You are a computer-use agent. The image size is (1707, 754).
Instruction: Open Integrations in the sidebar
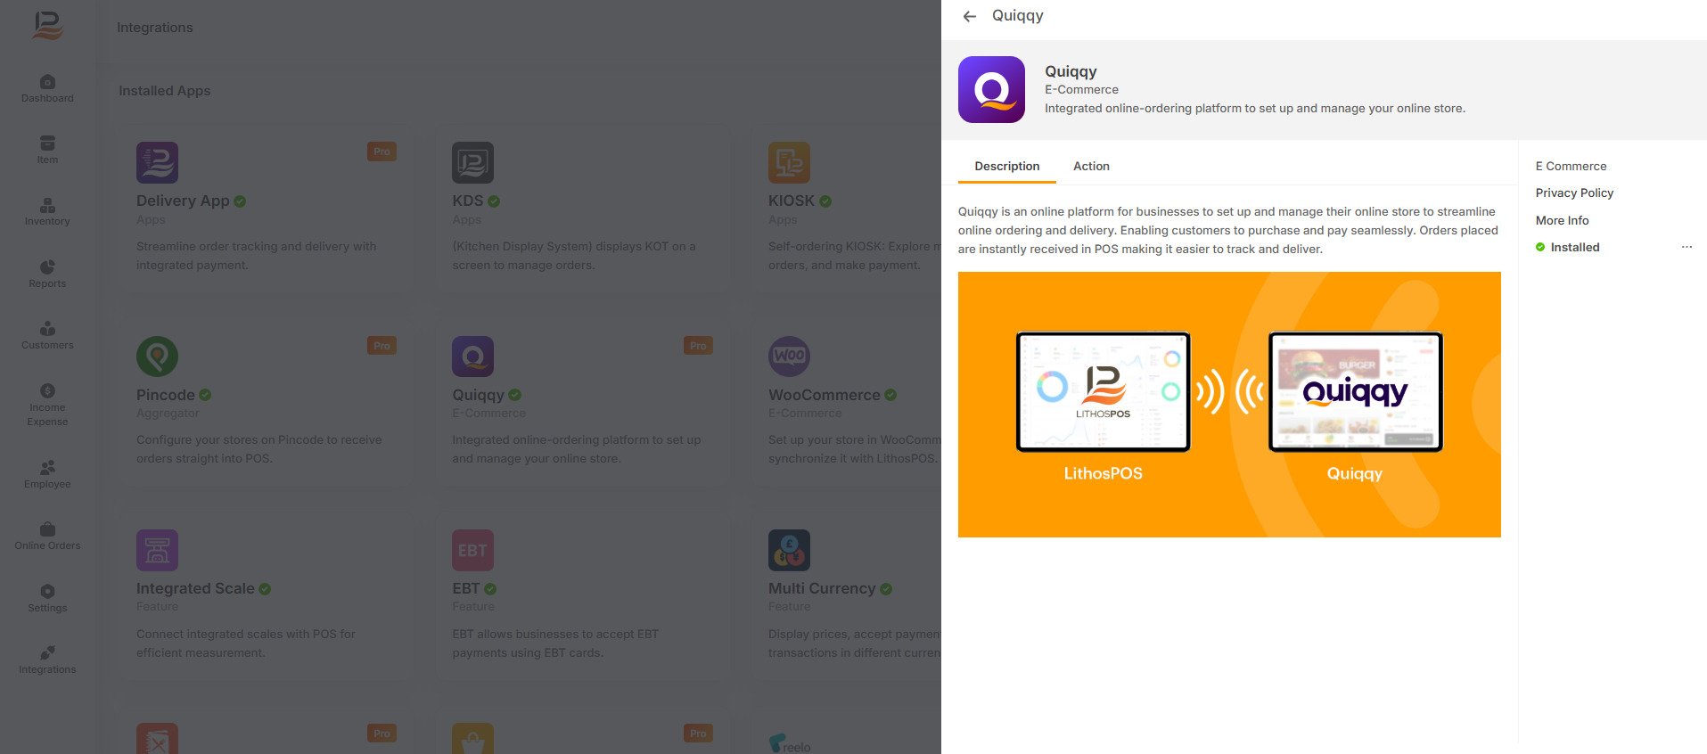(x=47, y=660)
